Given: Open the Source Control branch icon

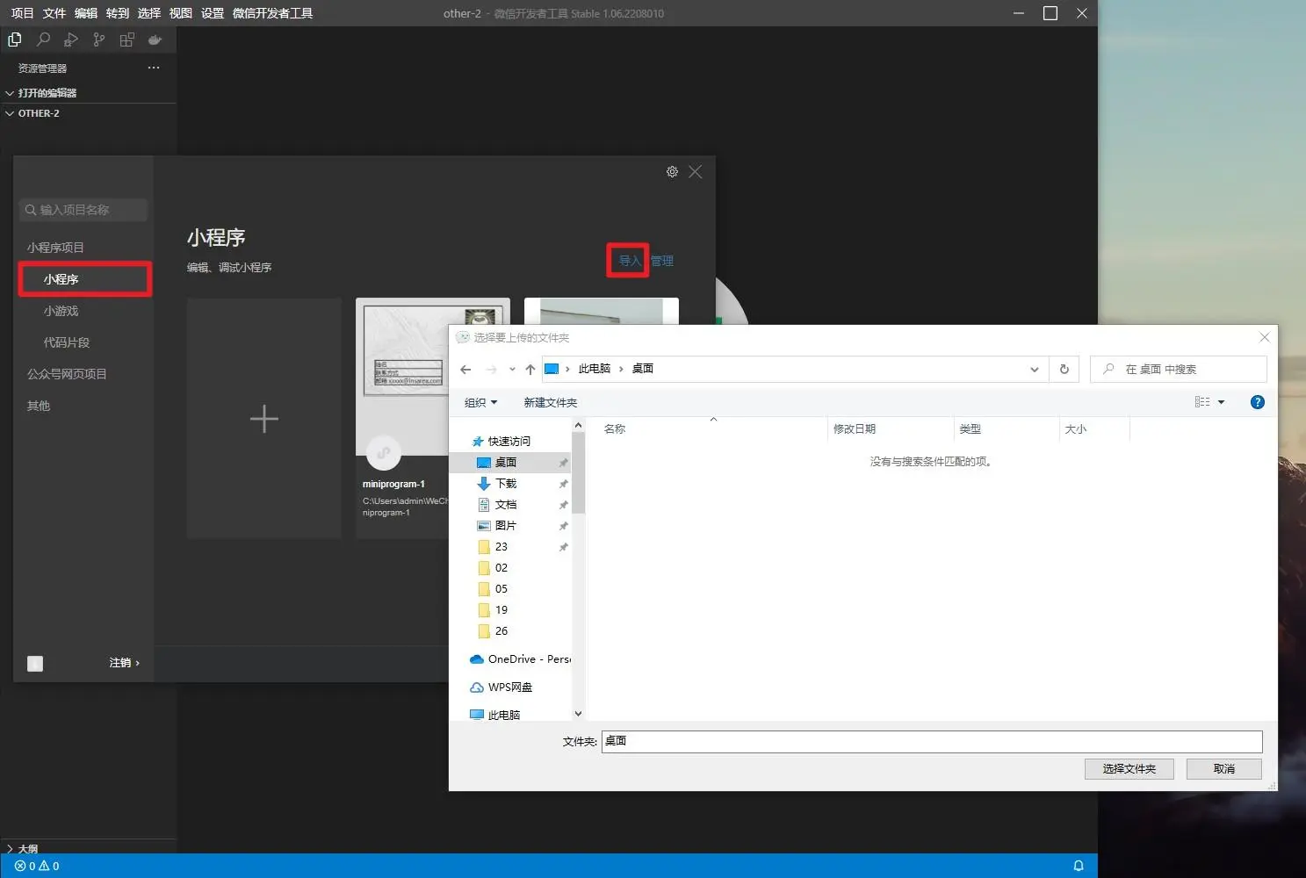Looking at the screenshot, I should [x=99, y=40].
